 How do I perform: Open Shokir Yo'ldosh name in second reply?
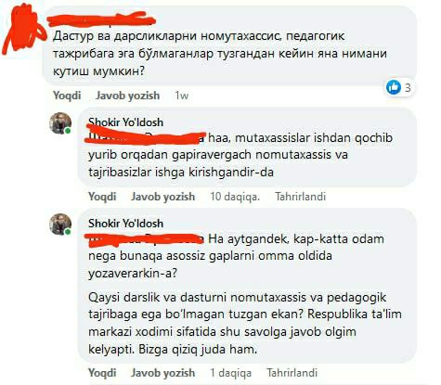click(125, 224)
